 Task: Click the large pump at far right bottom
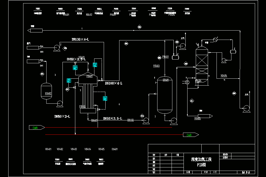tap(246, 109)
